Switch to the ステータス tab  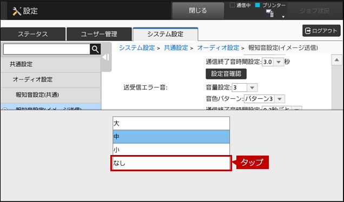coord(32,34)
